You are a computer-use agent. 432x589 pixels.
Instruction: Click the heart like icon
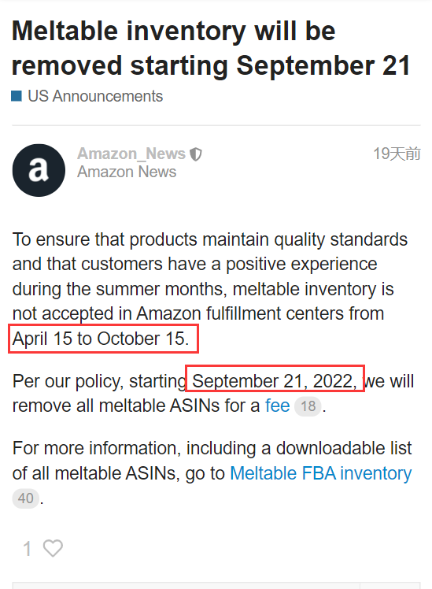[x=53, y=548]
